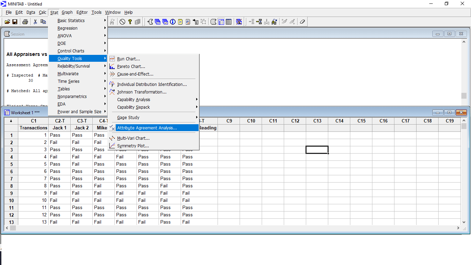Click the worksheet horizontal scrollbar right arrow
Viewport: 471px width, 265px height.
click(458, 228)
